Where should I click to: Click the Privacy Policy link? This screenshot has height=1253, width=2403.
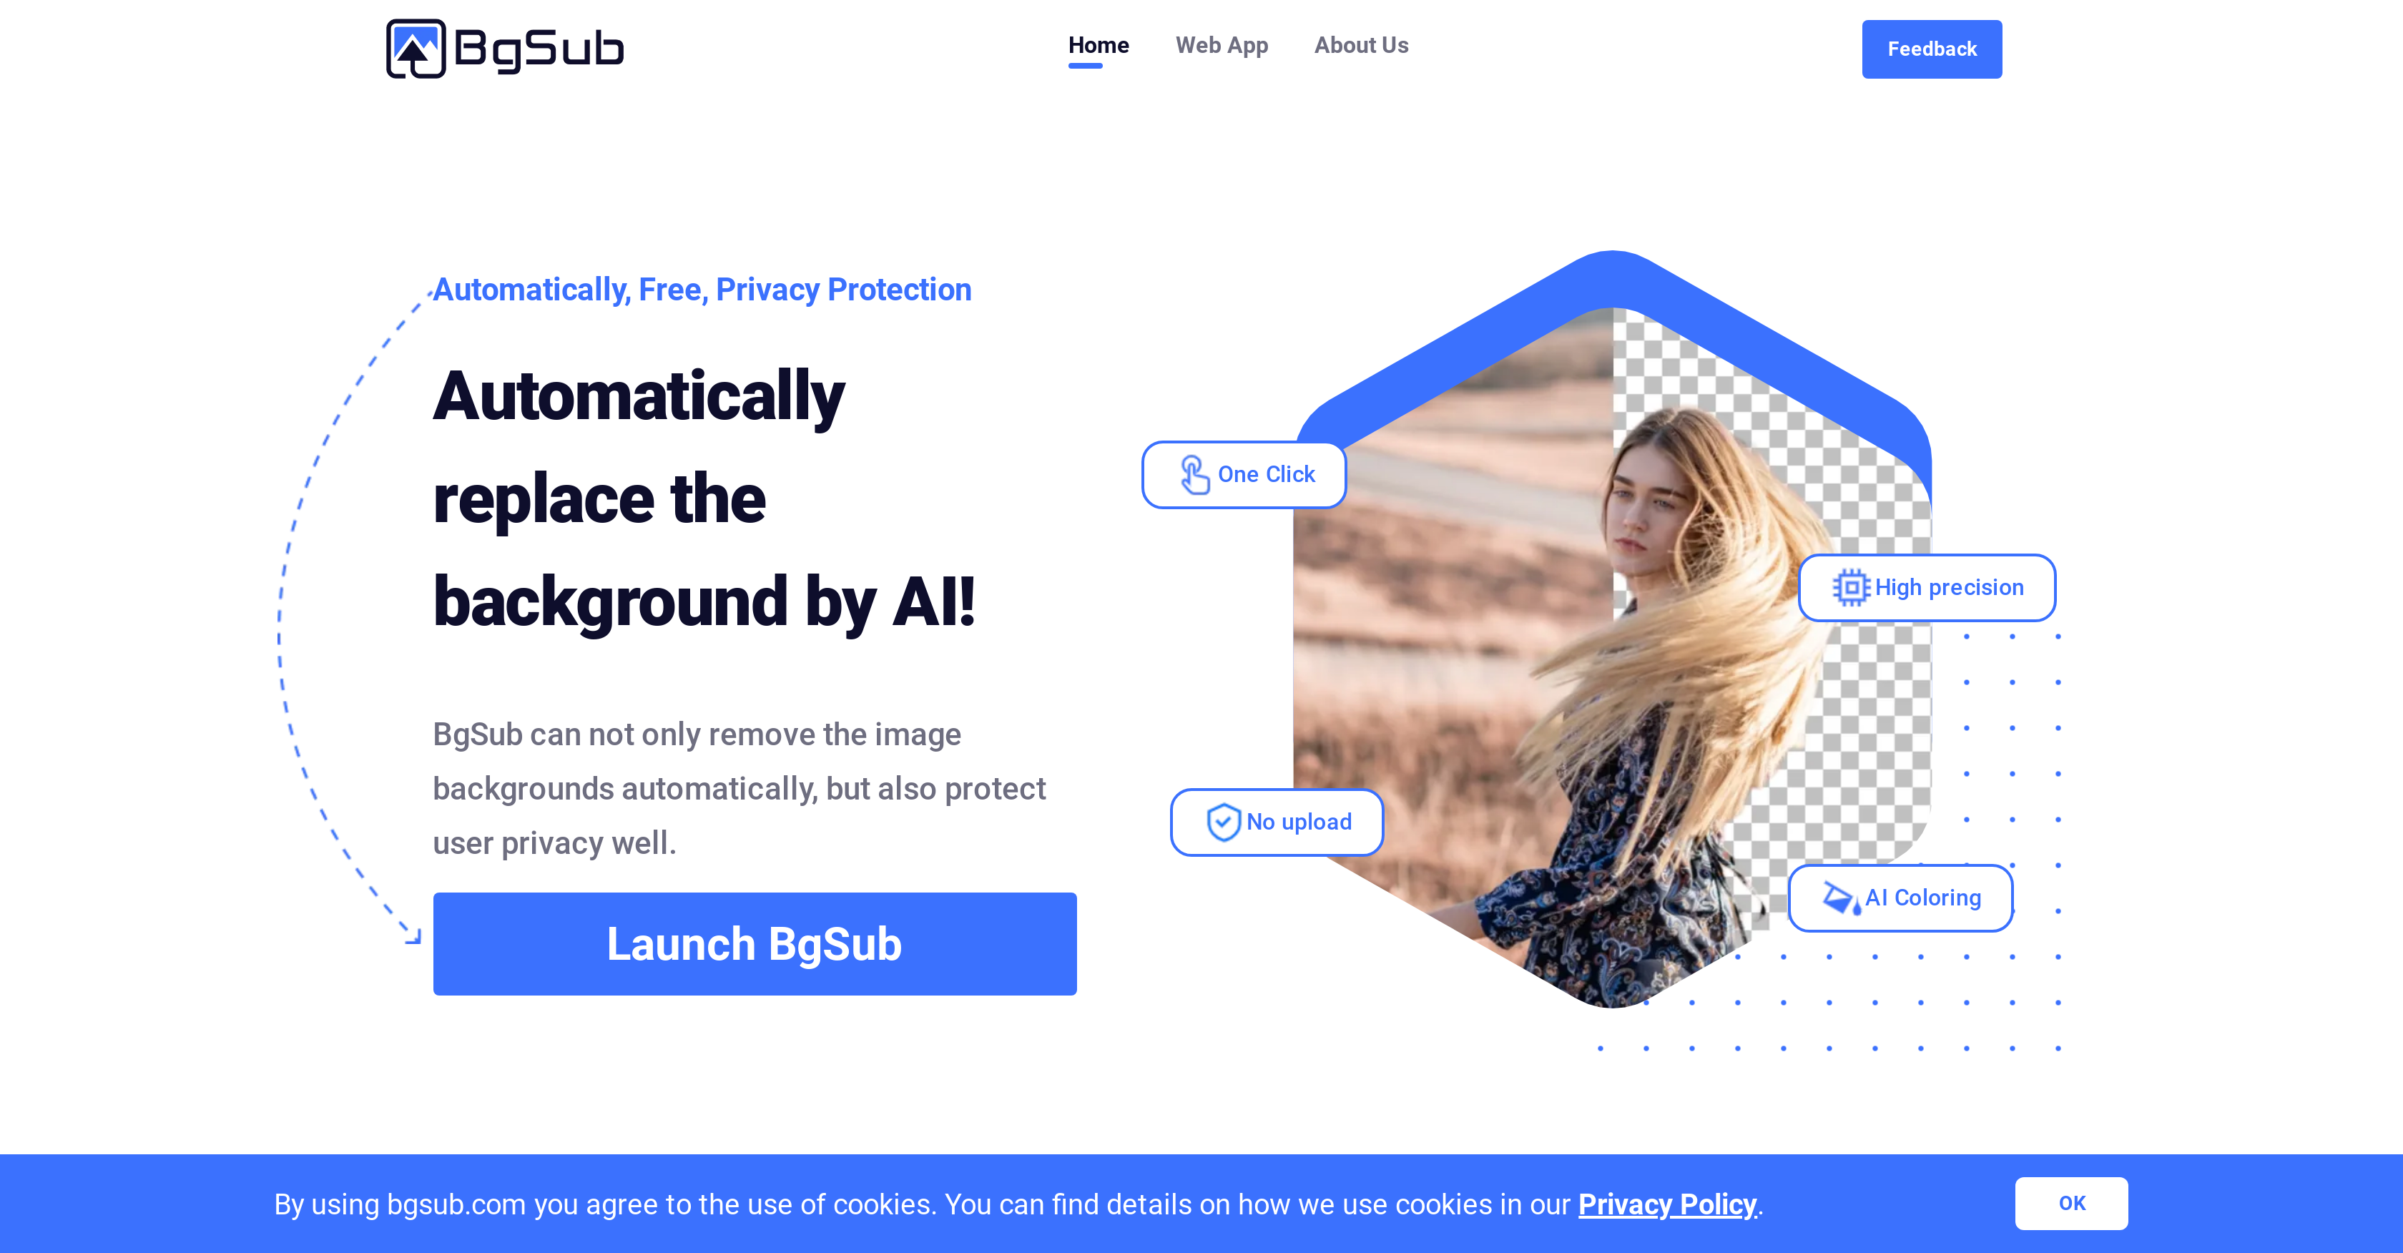pos(1669,1204)
